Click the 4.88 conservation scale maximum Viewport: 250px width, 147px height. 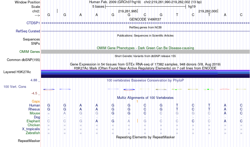[x=34, y=80]
